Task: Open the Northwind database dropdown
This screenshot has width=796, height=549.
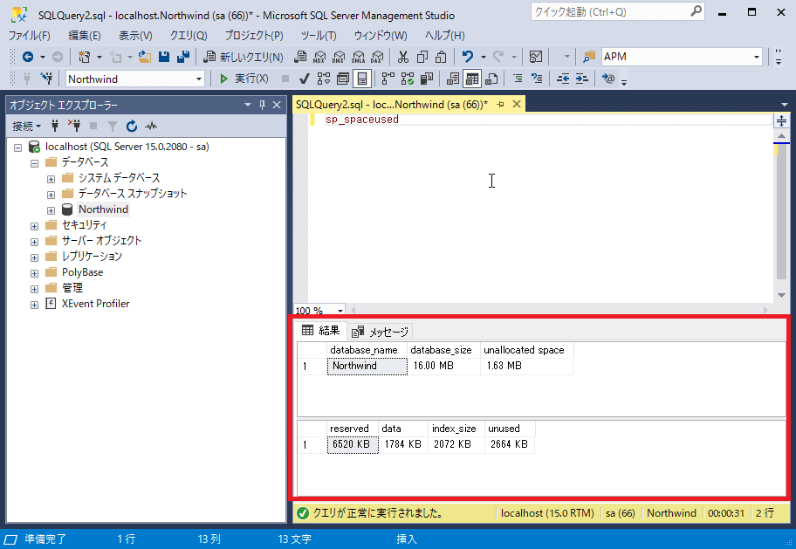Action: 199,79
